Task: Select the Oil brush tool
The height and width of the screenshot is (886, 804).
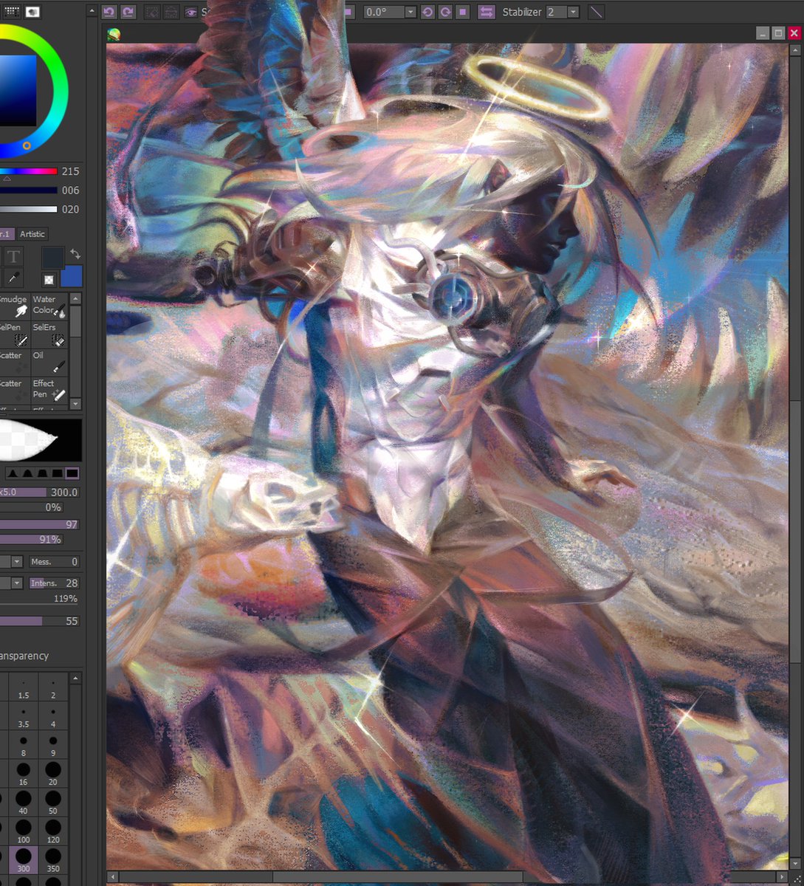Action: (x=49, y=363)
